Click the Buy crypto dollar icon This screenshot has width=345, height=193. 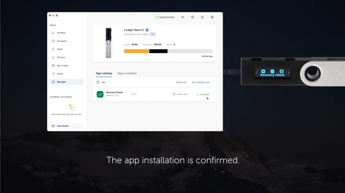tap(53, 65)
